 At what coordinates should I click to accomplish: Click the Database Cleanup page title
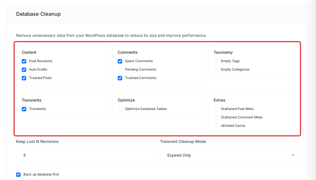(38, 14)
